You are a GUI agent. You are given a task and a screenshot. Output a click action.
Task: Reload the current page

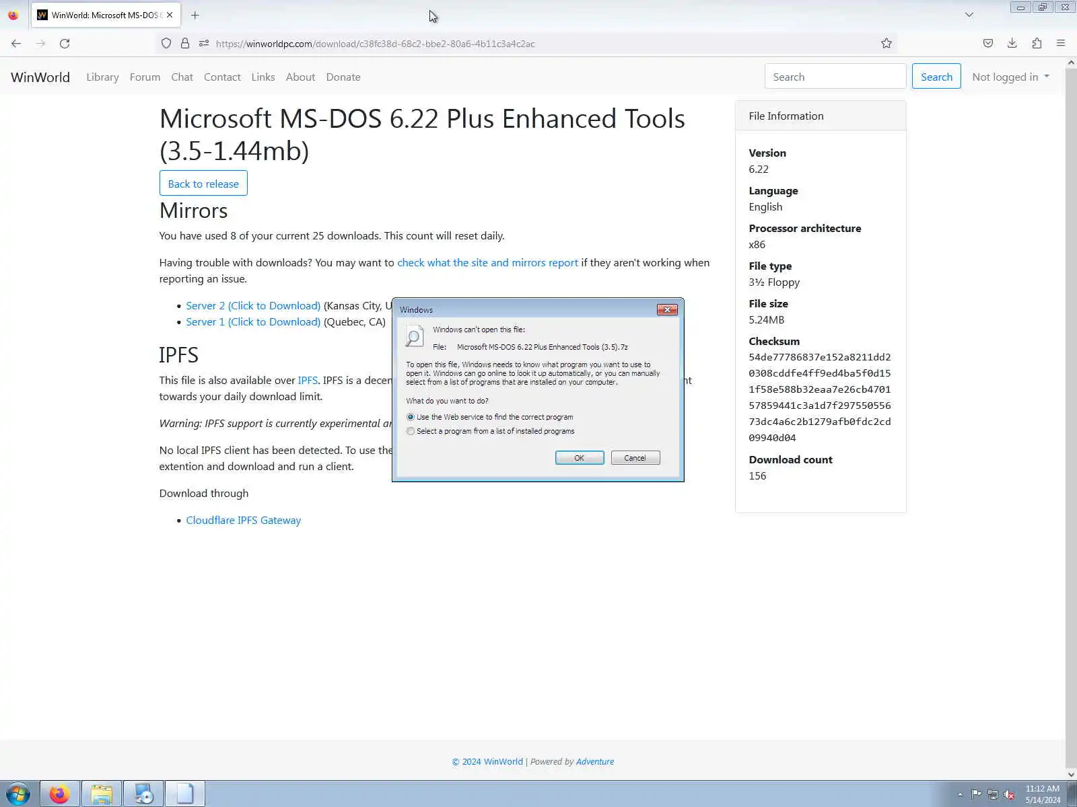(65, 44)
